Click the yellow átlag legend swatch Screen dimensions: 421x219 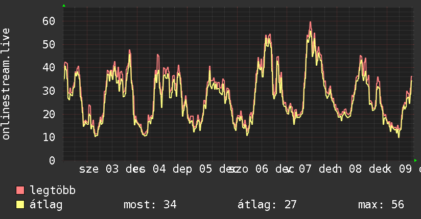[20, 205]
